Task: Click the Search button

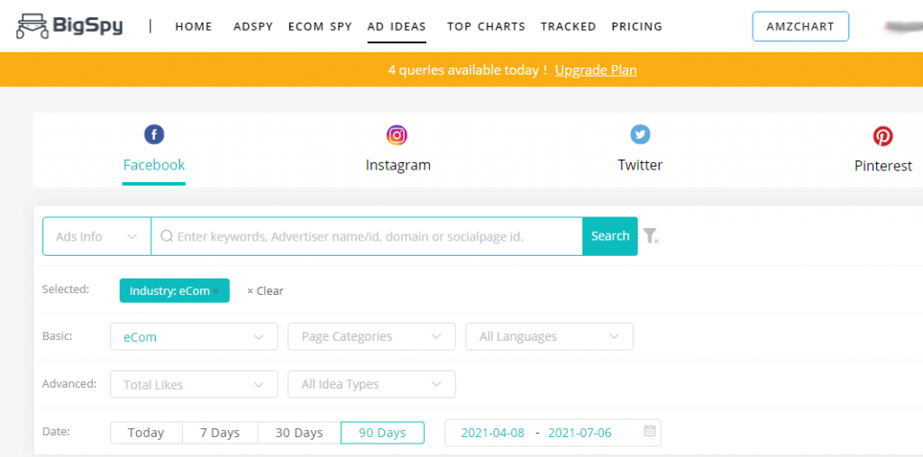Action: click(x=610, y=236)
